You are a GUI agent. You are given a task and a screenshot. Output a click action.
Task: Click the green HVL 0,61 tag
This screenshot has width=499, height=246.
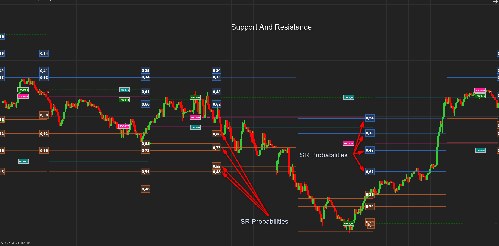(x=124, y=100)
